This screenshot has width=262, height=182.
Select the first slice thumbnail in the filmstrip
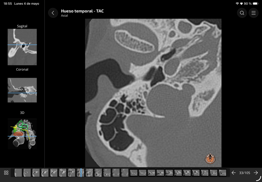pyautogui.click(x=18, y=173)
